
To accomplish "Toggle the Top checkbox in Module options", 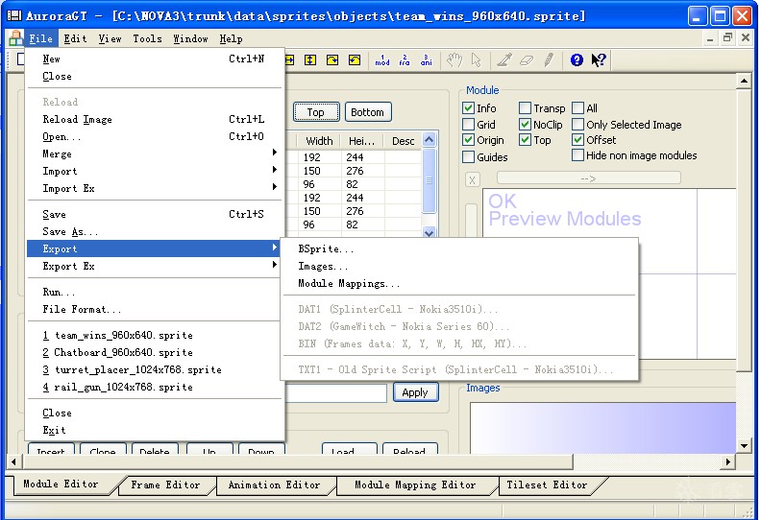I will click(525, 140).
